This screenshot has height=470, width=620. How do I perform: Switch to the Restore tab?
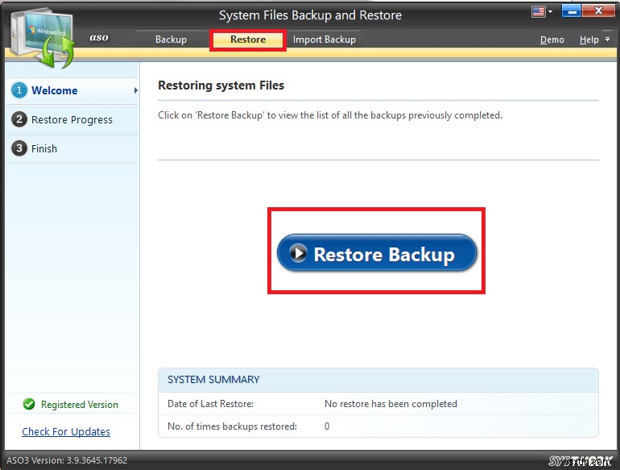(x=248, y=40)
